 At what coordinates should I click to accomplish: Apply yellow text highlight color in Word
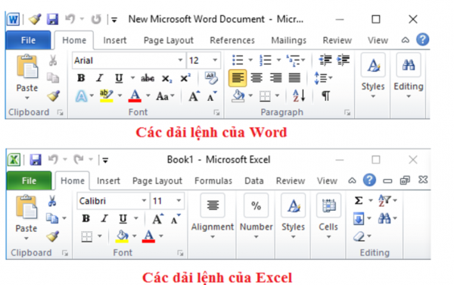click(106, 96)
